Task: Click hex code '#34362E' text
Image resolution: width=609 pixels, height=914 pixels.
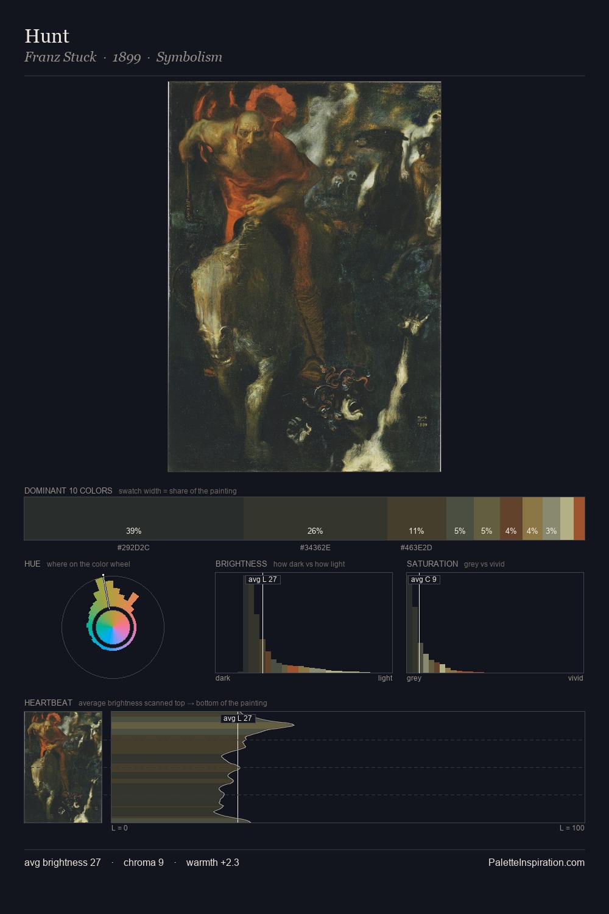Action: click(315, 548)
